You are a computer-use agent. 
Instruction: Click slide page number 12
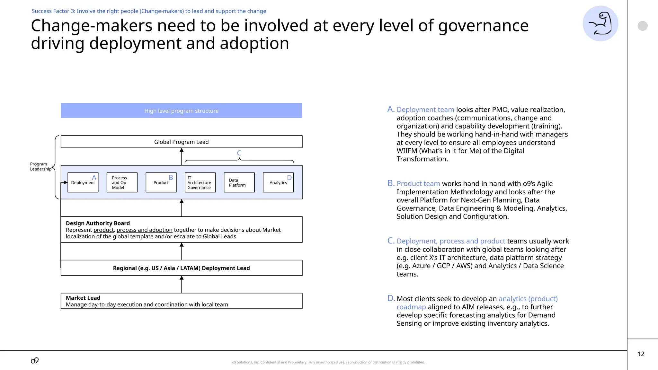641,354
